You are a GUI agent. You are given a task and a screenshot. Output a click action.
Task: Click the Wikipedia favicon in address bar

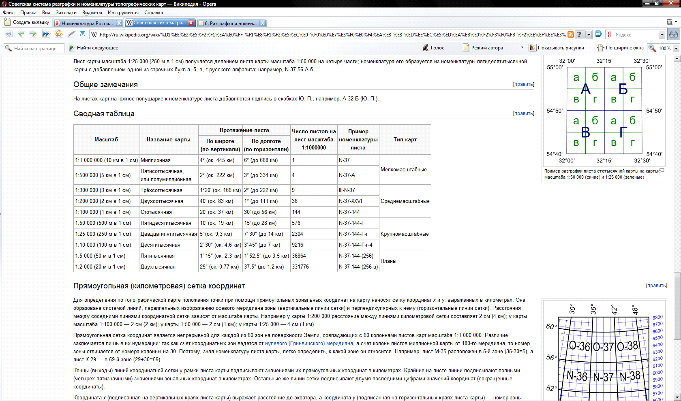[x=94, y=35]
